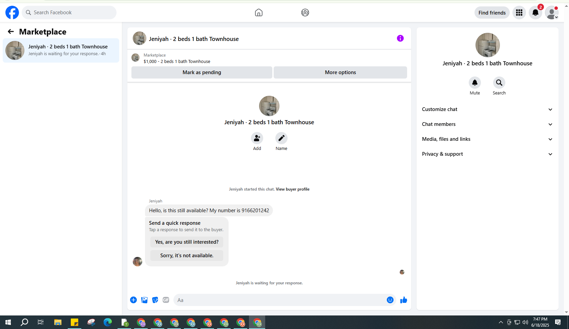The height and width of the screenshot is (329, 569).
Task: Go back using the Marketplace arrow
Action: pos(11,31)
